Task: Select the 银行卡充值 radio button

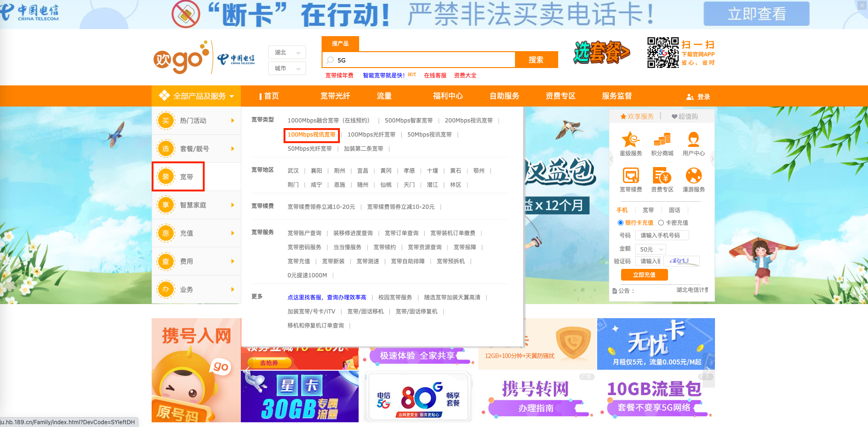Action: (620, 223)
